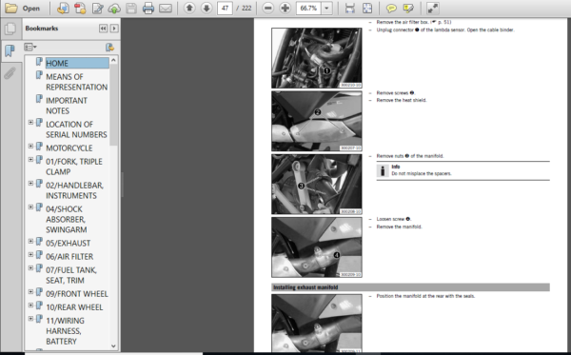
Task: Collapse the bookmarks panel double-arrow button
Action: point(103,28)
